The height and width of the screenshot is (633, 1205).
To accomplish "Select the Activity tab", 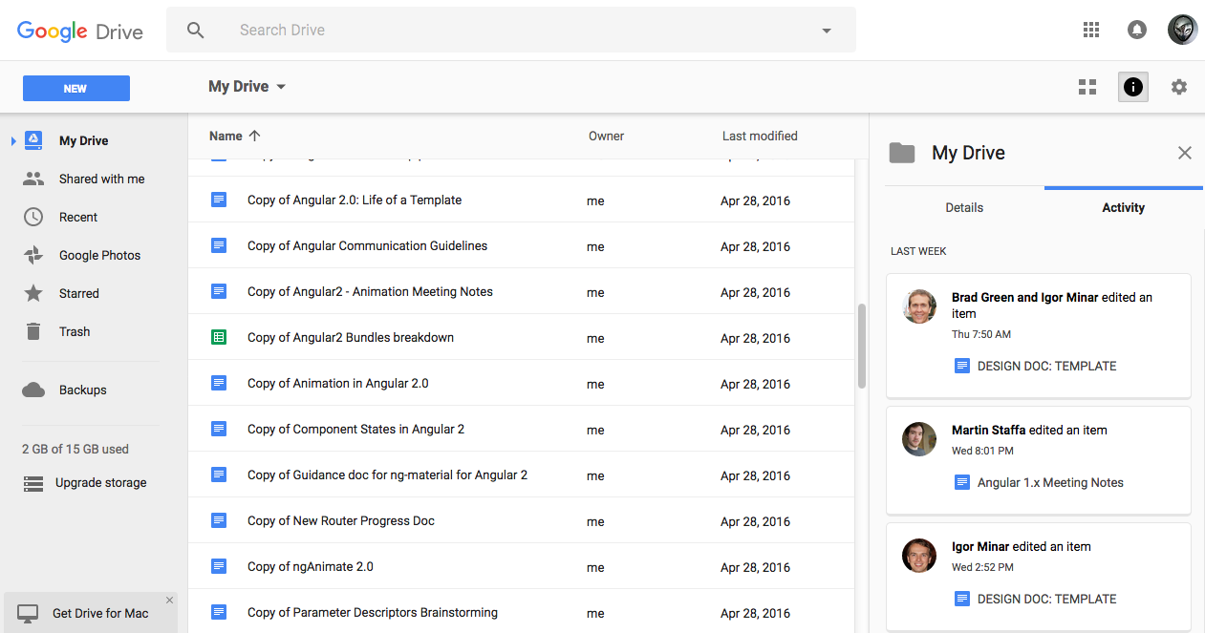I will [x=1123, y=207].
